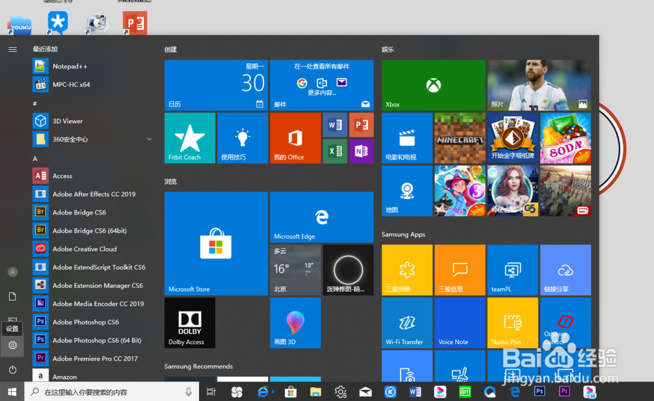Launch Adobe Photoshop CS6 from the app list

pos(85,321)
